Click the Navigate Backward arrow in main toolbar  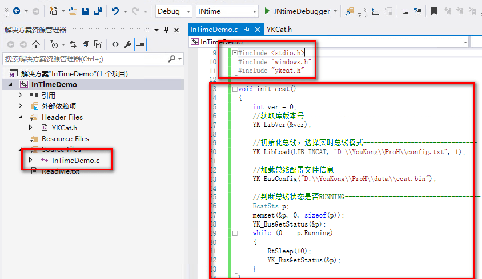(x=17, y=11)
